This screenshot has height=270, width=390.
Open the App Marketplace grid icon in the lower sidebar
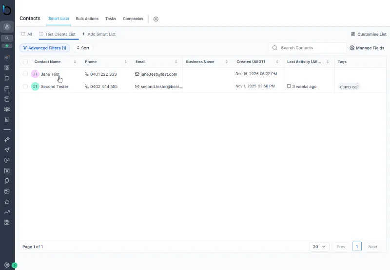(7, 223)
